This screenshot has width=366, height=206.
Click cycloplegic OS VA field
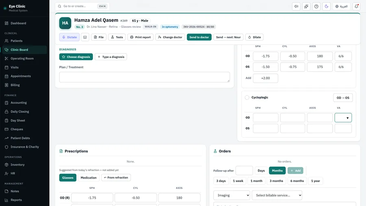[343, 129]
